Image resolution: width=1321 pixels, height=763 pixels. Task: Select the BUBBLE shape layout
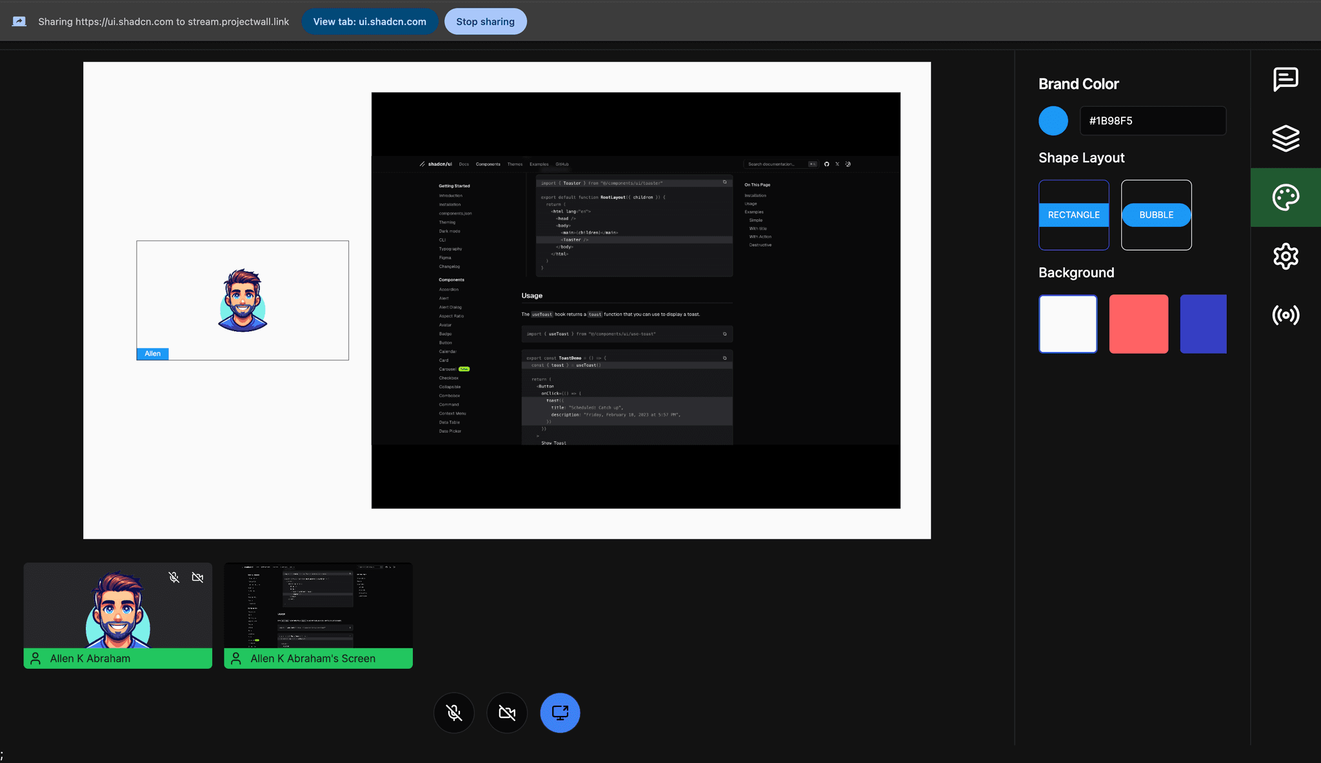coord(1155,215)
